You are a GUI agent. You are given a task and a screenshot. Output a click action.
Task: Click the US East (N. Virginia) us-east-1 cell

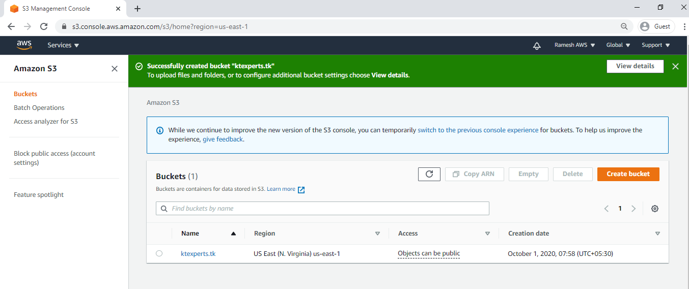pos(296,253)
